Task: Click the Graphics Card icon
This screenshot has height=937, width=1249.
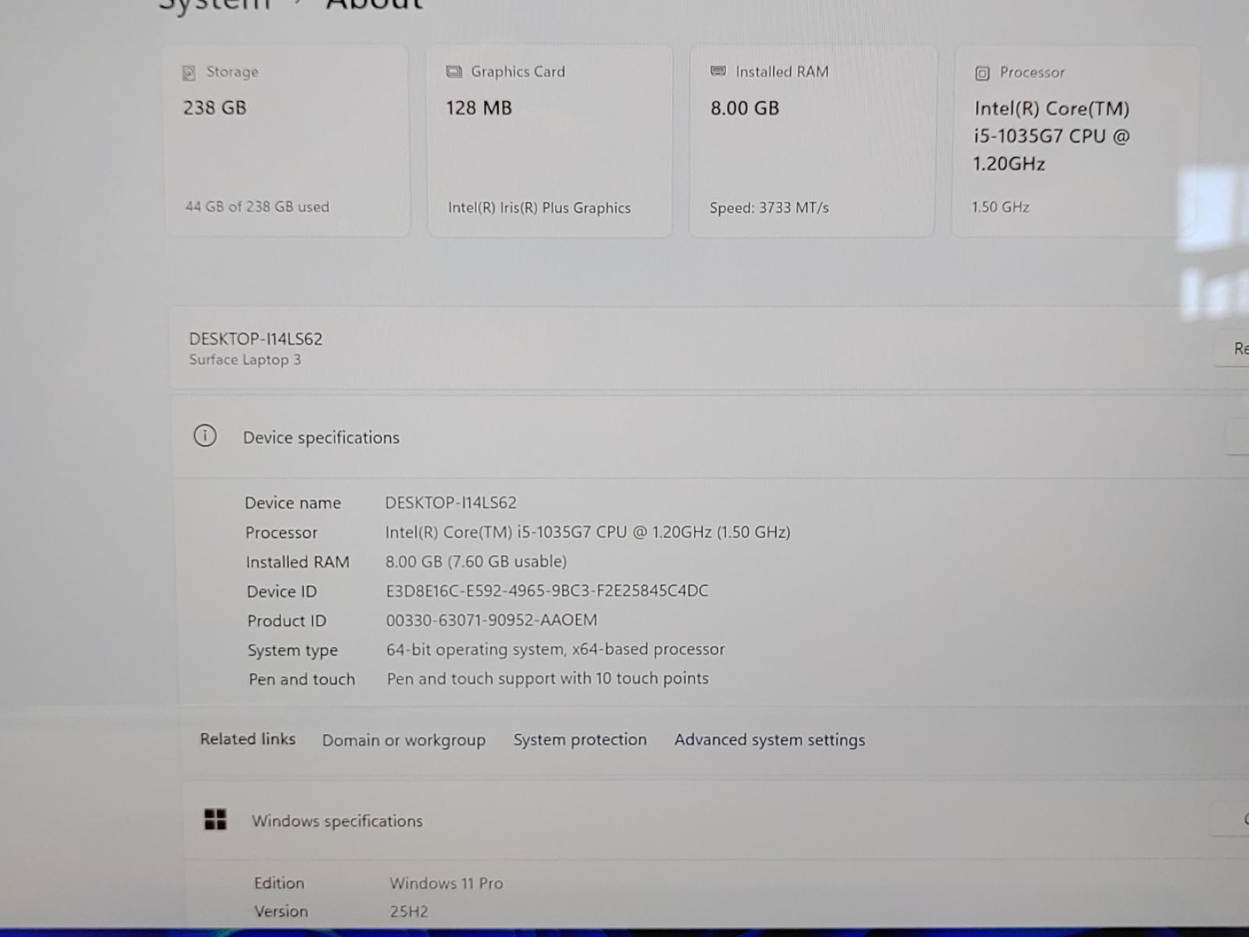Action: coord(454,72)
